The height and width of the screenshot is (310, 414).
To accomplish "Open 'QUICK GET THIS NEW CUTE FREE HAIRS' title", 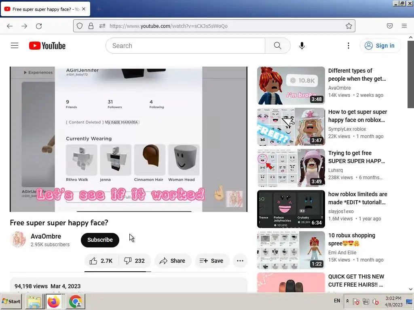I will [x=356, y=281].
